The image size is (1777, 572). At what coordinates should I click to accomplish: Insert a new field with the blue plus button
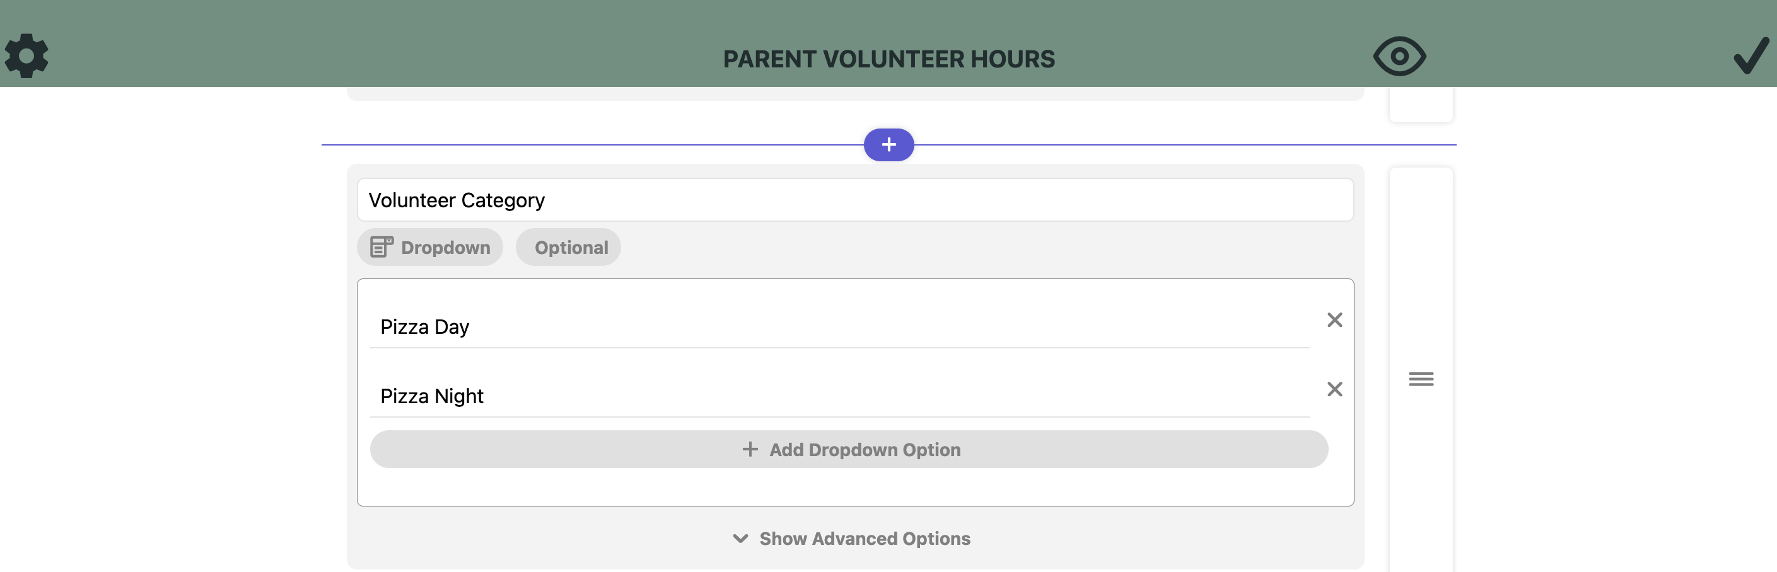point(888,145)
